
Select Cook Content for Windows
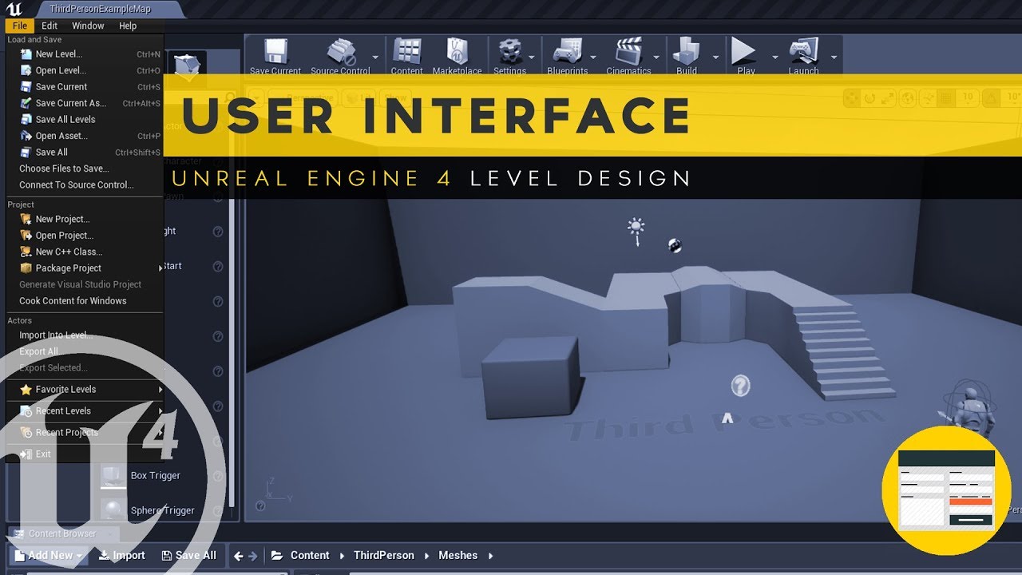pyautogui.click(x=84, y=301)
